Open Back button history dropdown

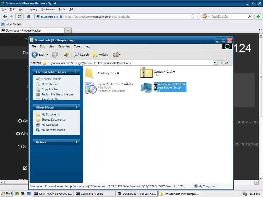coord(48,55)
